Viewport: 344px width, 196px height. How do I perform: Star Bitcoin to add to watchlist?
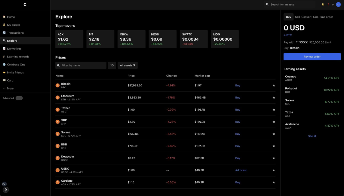[x=274, y=85]
